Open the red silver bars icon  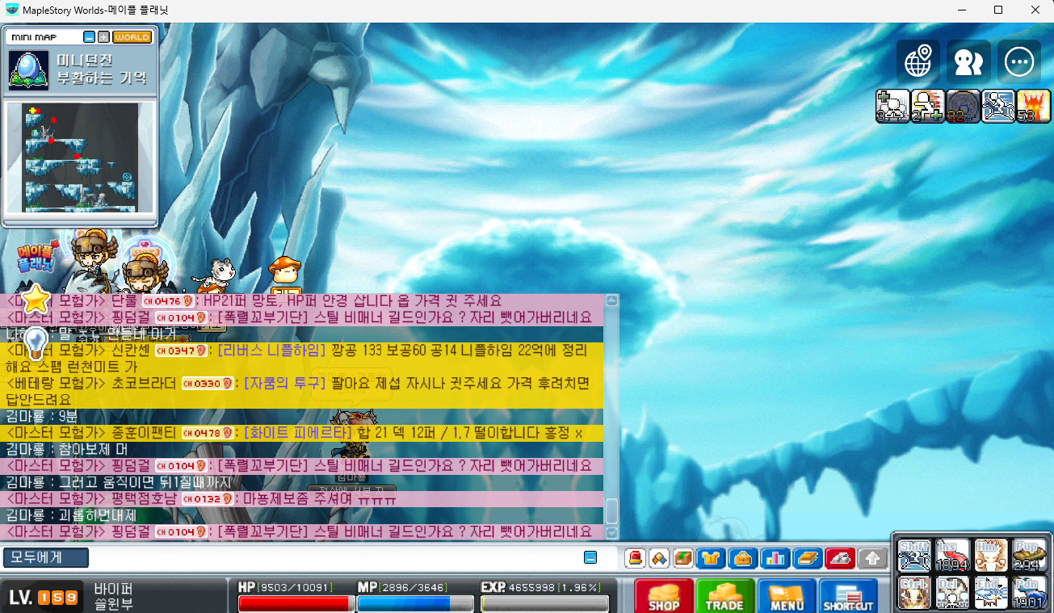tap(840, 558)
